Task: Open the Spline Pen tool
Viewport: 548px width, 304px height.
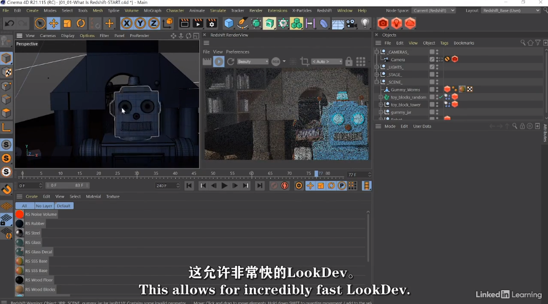Action: (242, 23)
